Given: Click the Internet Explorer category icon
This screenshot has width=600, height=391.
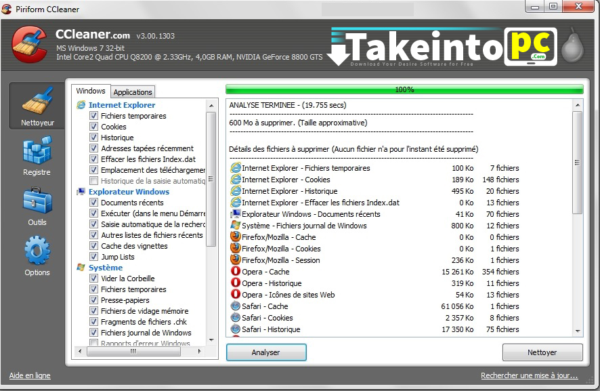Looking at the screenshot, I should coord(81,105).
